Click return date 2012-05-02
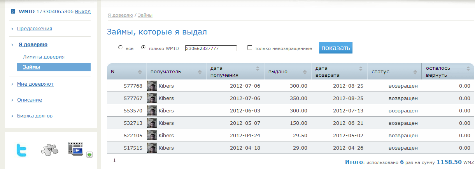Image resolution: width=475 pixels, height=169 pixels. tap(348, 136)
